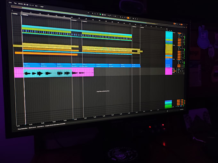Select the PARTE C locator
Viewport: 218px width, 163px height.
[134, 27]
